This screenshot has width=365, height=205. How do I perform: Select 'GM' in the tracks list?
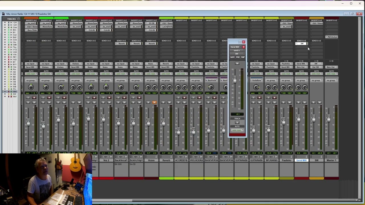tap(14, 91)
